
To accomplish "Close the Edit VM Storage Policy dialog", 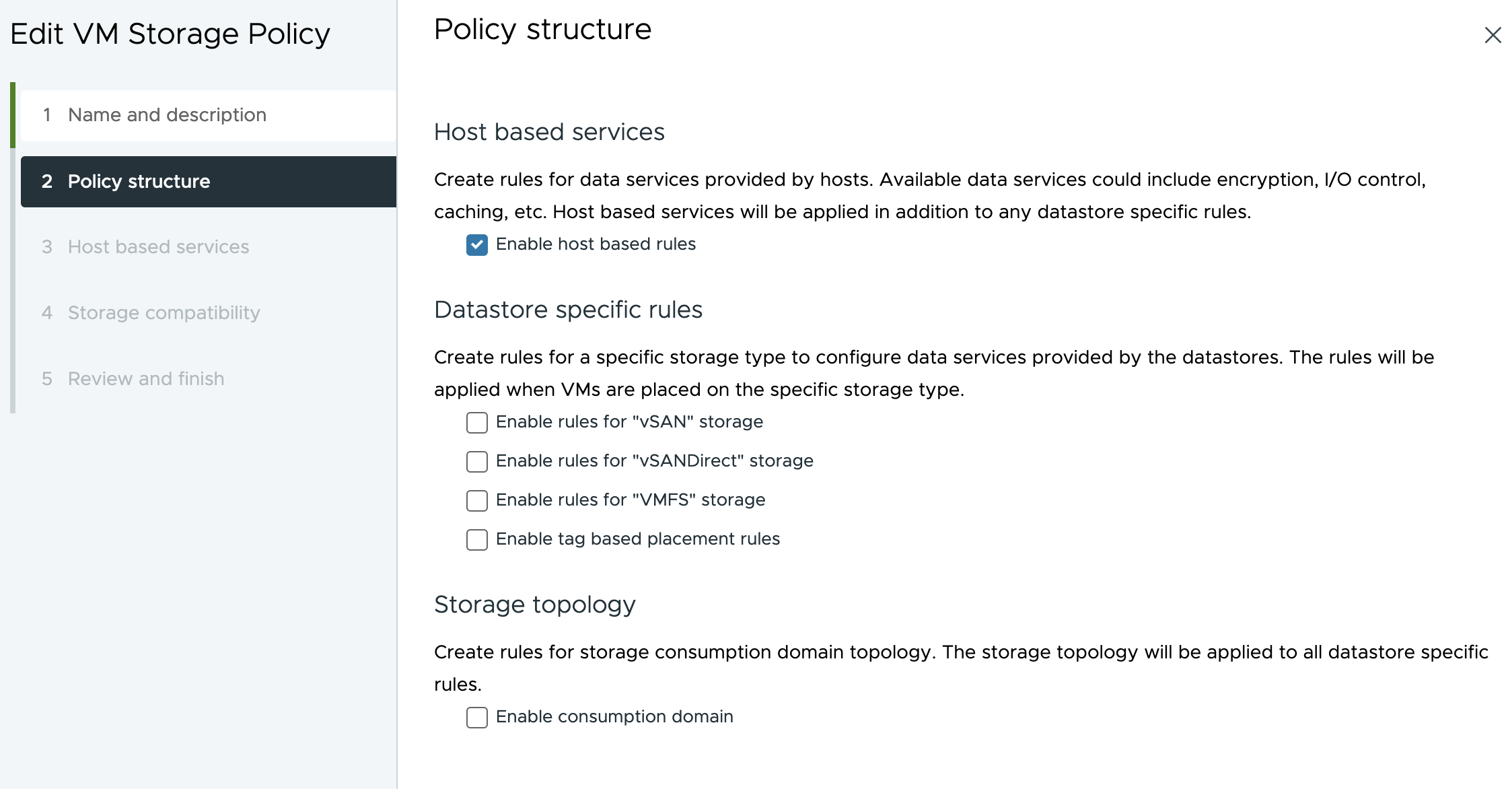I will (1492, 35).
